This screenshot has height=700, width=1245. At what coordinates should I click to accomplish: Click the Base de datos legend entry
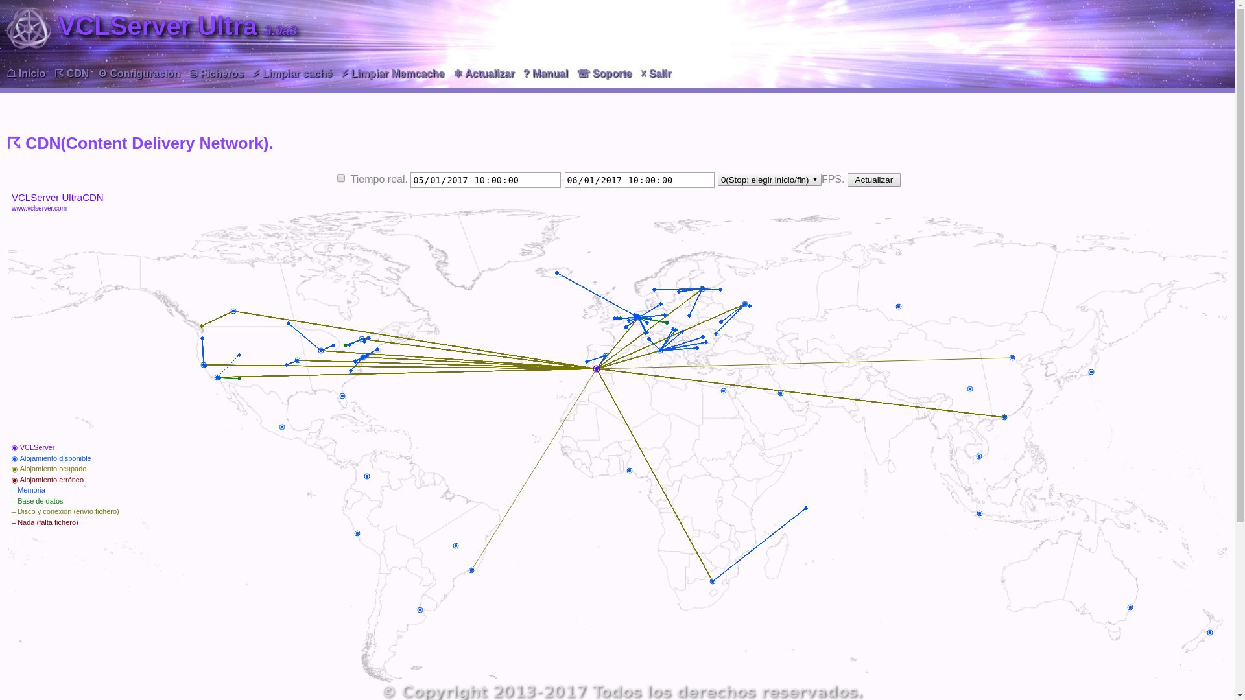pos(38,501)
